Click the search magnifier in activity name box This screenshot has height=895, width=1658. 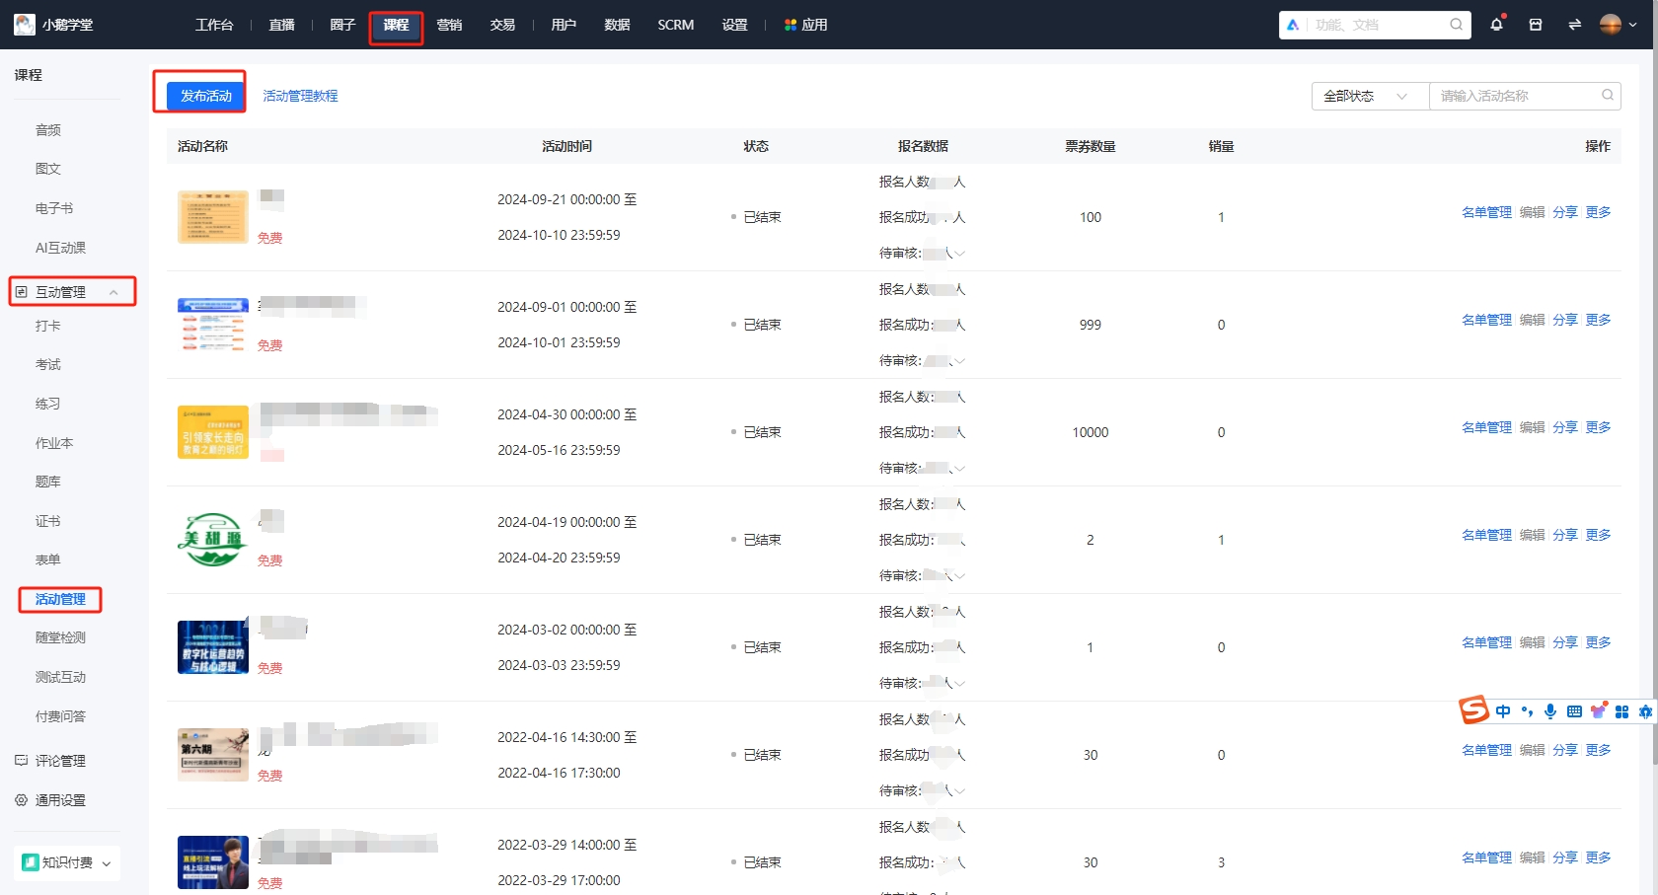tap(1608, 96)
